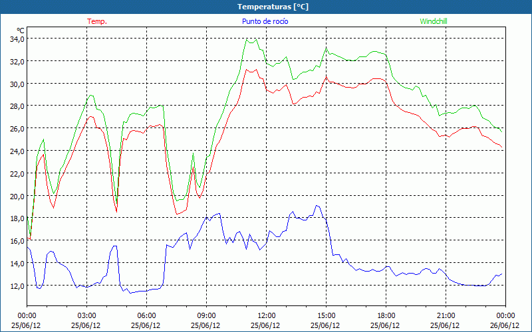Click the 18:00 time axis label
This screenshot has width=532, height=332.
point(386,316)
